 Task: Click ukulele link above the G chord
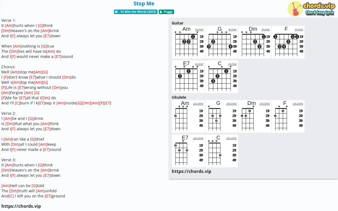coord(231,104)
